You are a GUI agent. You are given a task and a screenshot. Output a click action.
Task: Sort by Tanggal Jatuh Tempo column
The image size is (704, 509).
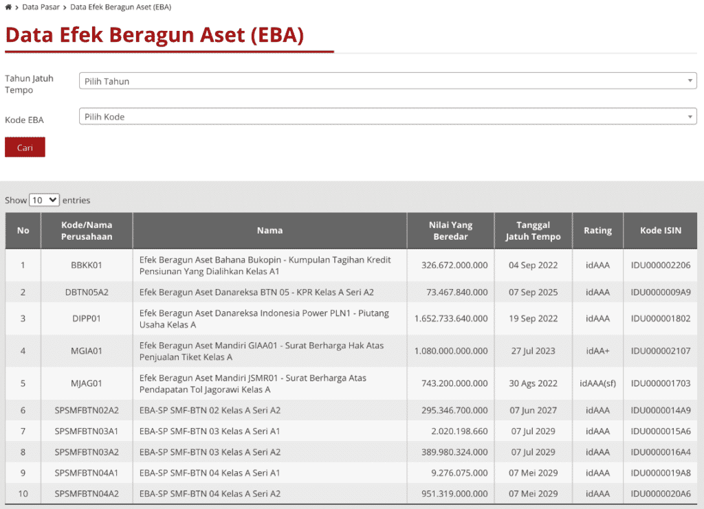click(533, 230)
